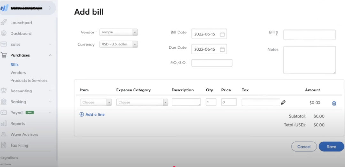Viewport: 345px width, 167px height.
Task: Click the Dashboard gauge icon
Action: [x=4, y=33]
